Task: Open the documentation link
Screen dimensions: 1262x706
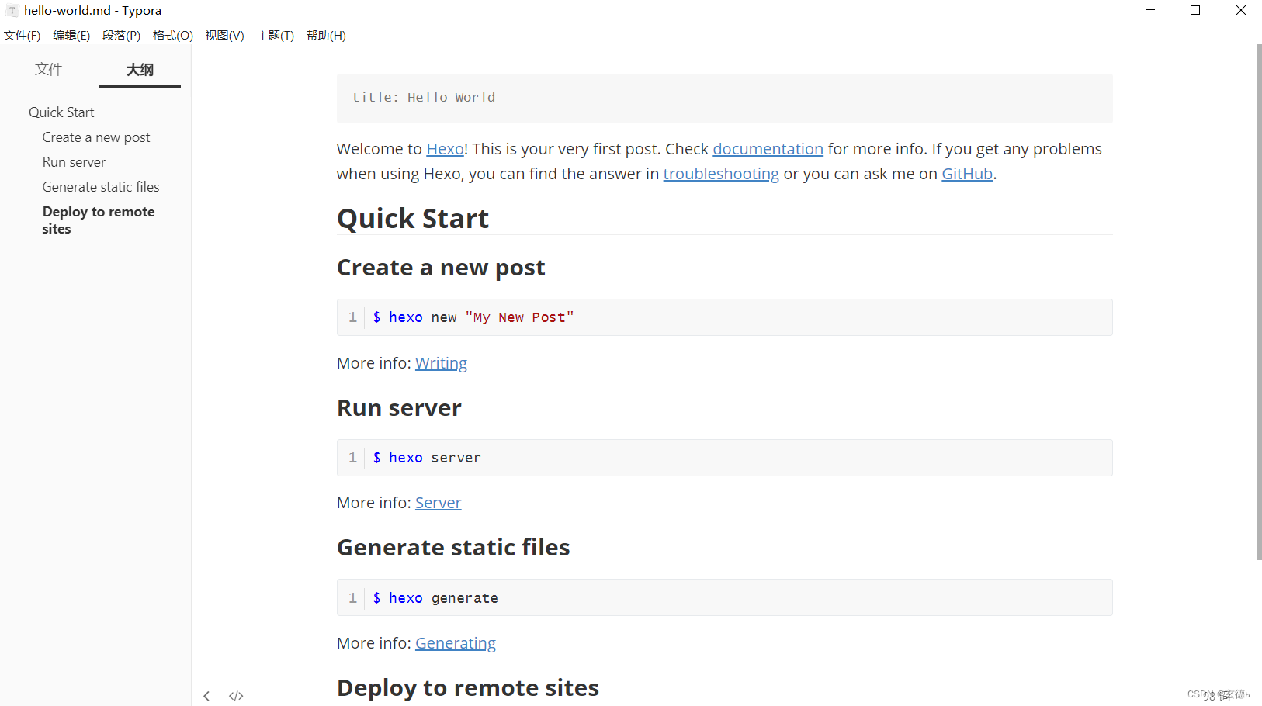Action: pos(768,149)
